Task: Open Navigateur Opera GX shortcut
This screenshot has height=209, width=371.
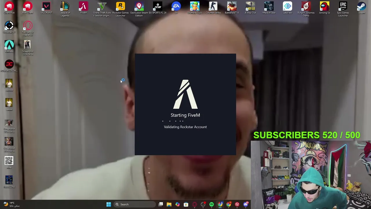Action: click(28, 28)
